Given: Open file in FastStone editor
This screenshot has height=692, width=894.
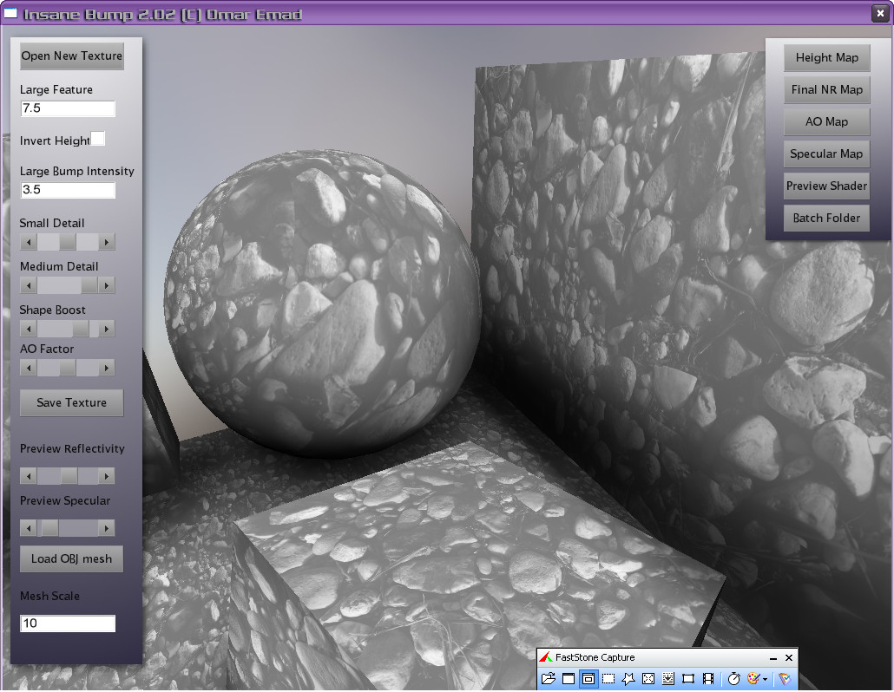Looking at the screenshot, I should tap(549, 678).
